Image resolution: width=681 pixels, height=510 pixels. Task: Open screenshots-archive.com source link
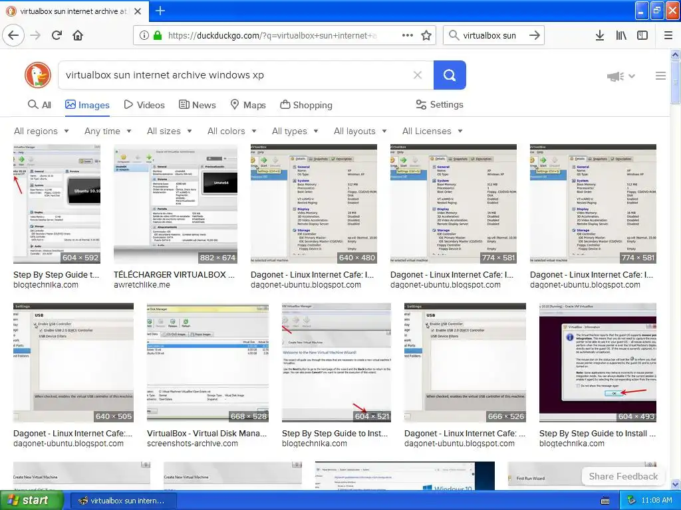point(192,444)
